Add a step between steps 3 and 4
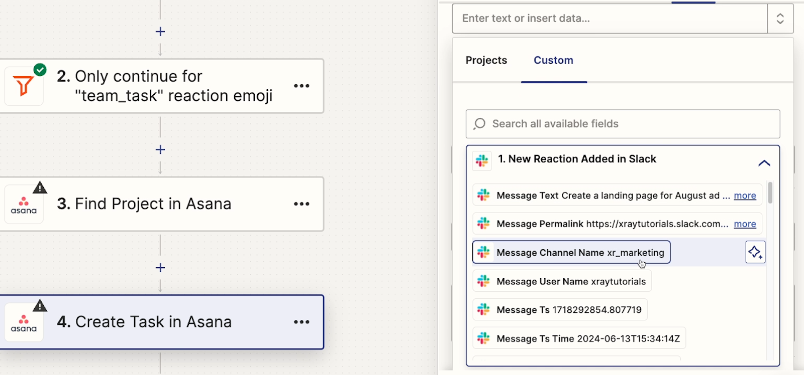 point(160,268)
